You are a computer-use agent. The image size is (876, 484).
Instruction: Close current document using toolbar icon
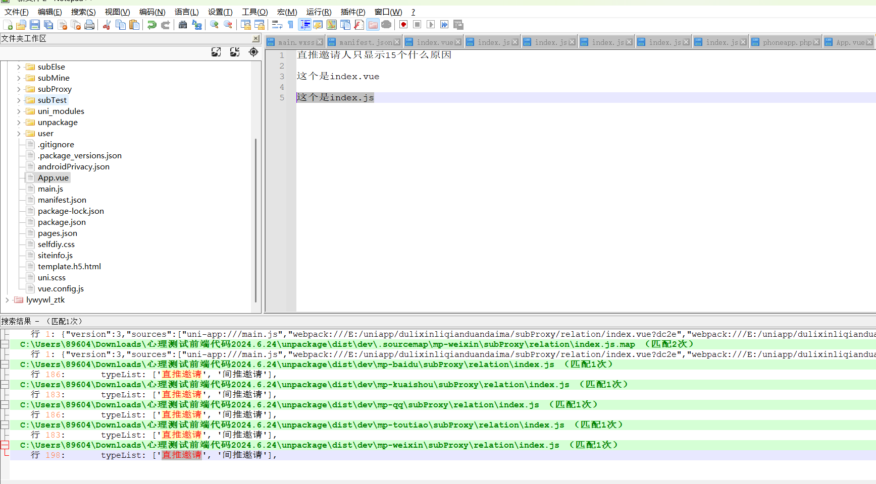(x=63, y=25)
